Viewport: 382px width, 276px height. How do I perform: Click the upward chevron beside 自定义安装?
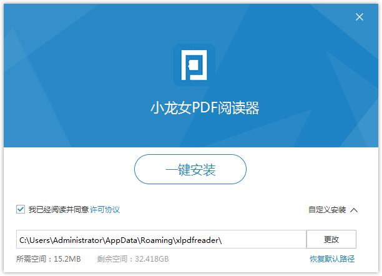(355, 210)
